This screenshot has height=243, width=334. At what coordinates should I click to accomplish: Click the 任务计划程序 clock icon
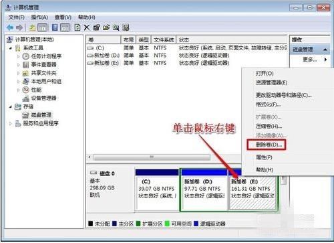pyautogui.click(x=26, y=56)
